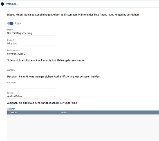Click the Aktionen list label
The height and width of the screenshot is (141, 159).
pos(11,109)
